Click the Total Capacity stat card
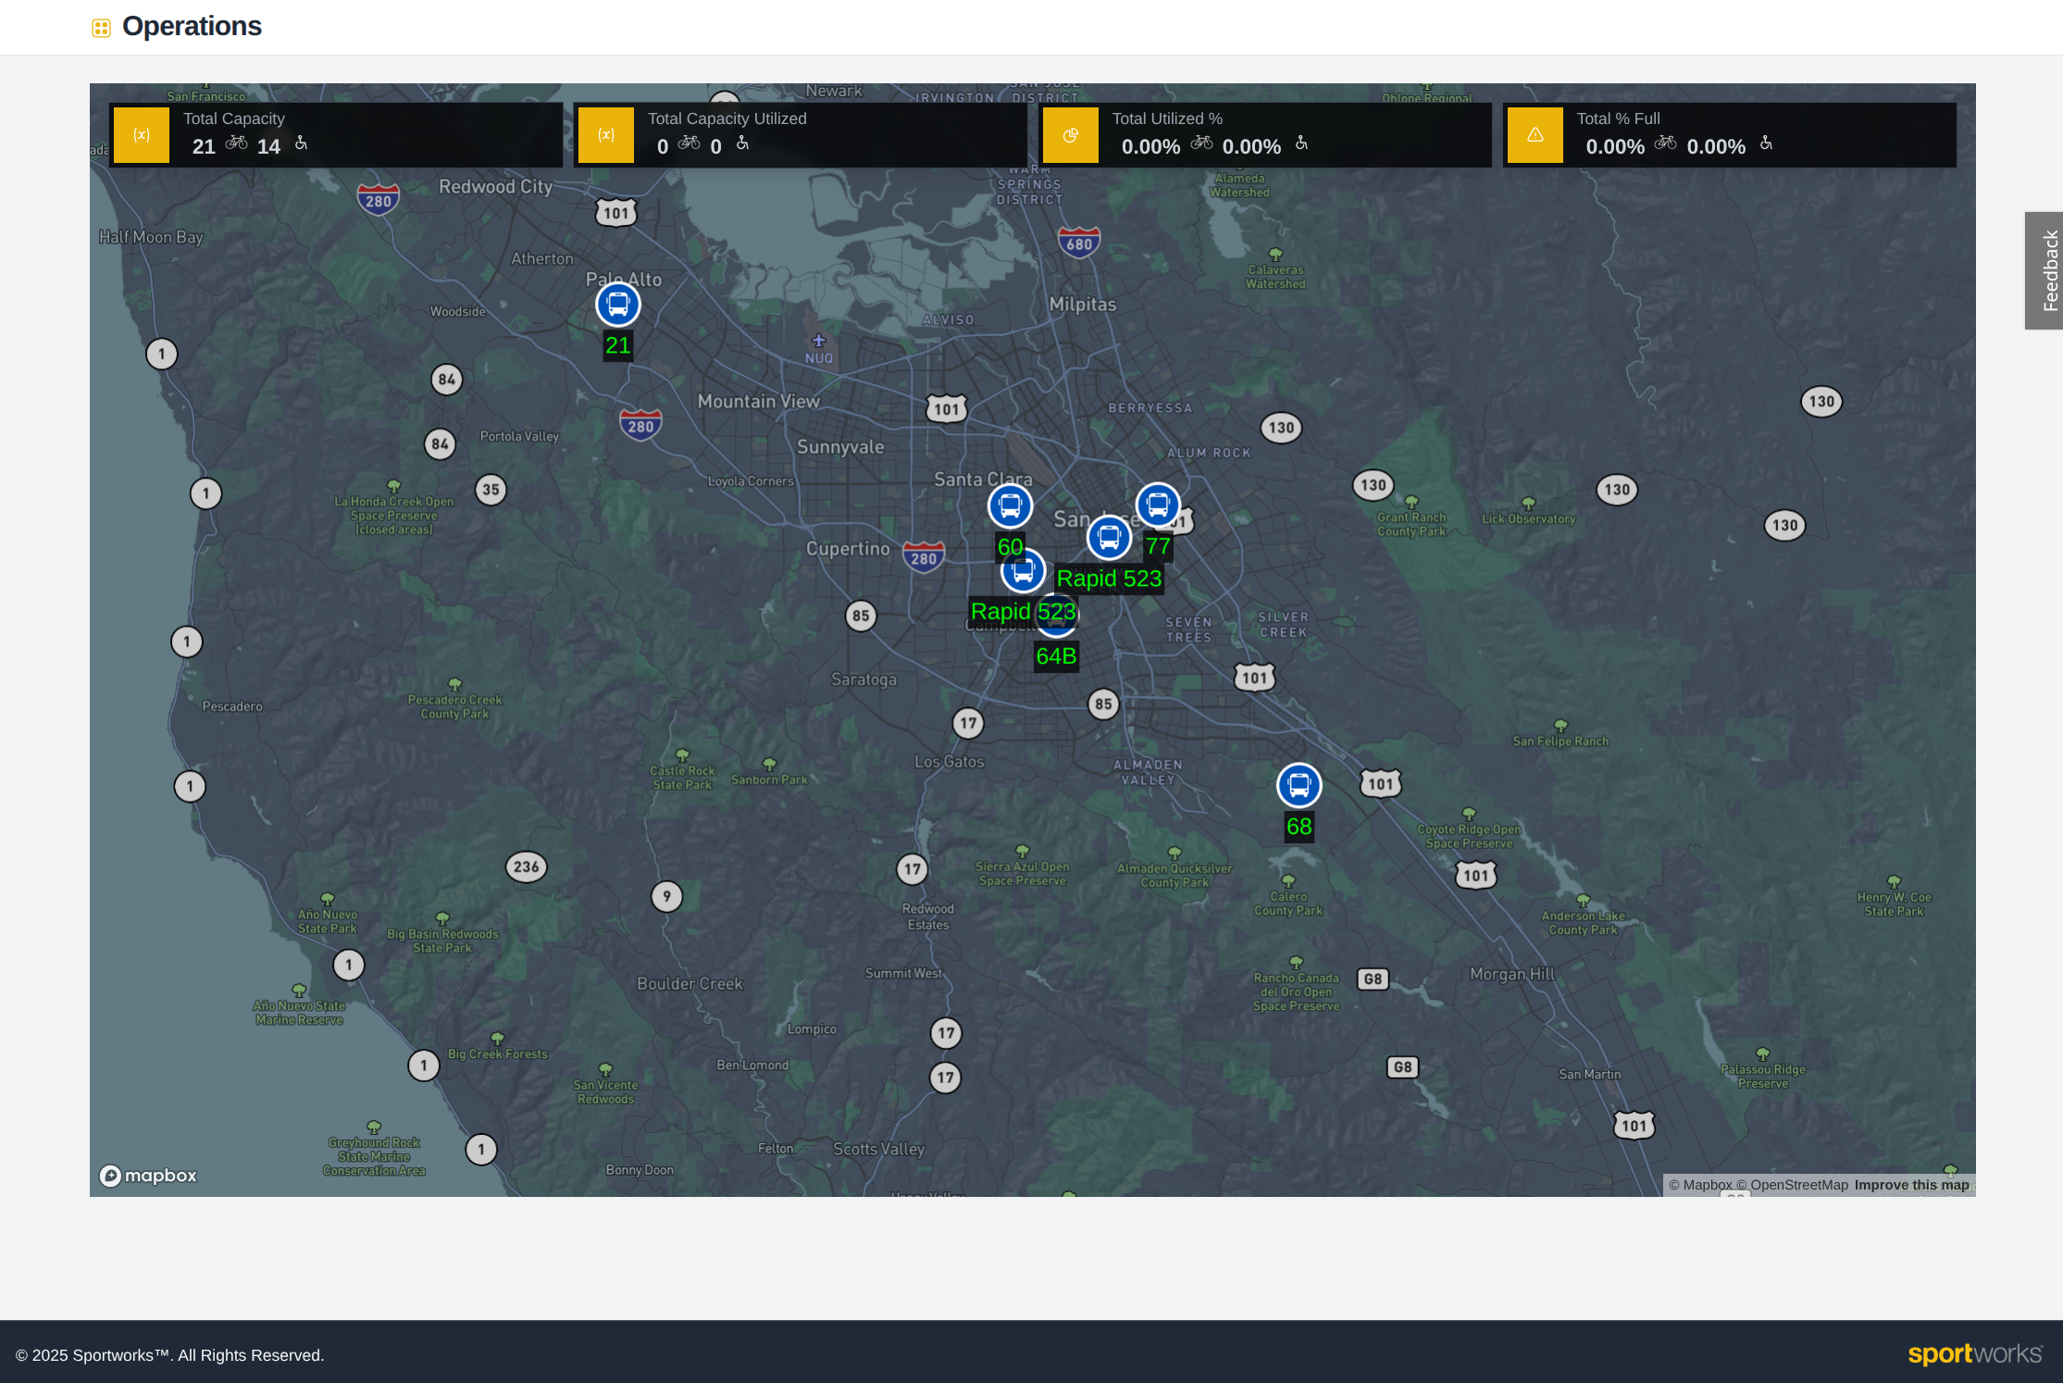 [x=336, y=135]
